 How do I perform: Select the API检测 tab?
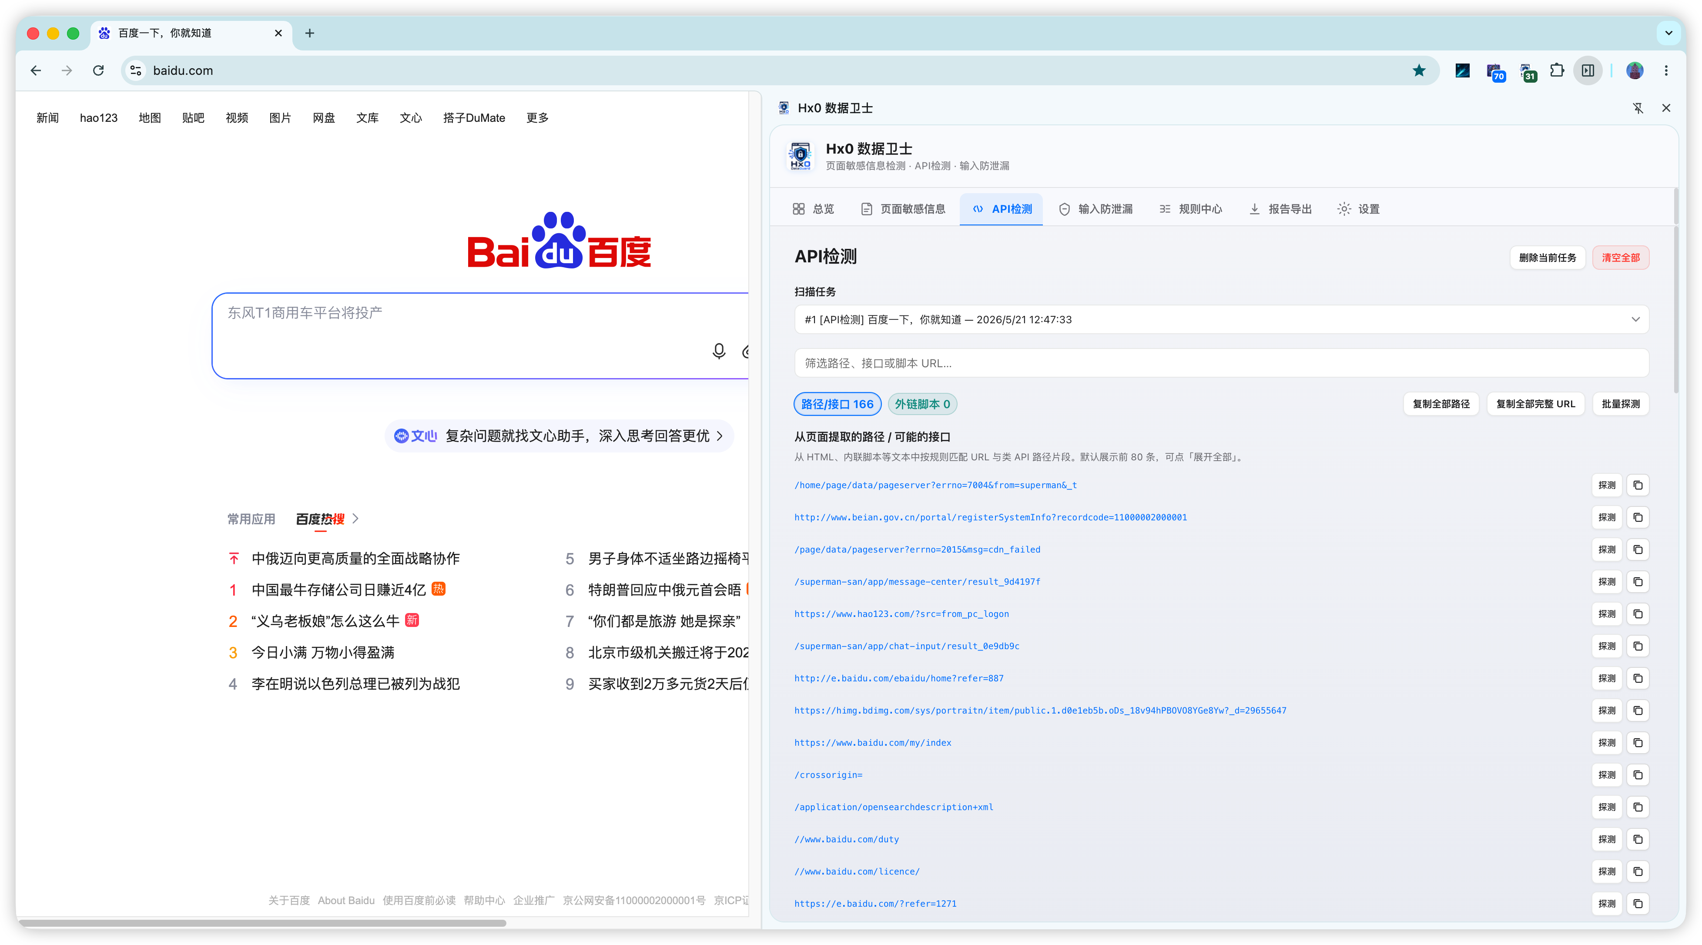point(1002,209)
